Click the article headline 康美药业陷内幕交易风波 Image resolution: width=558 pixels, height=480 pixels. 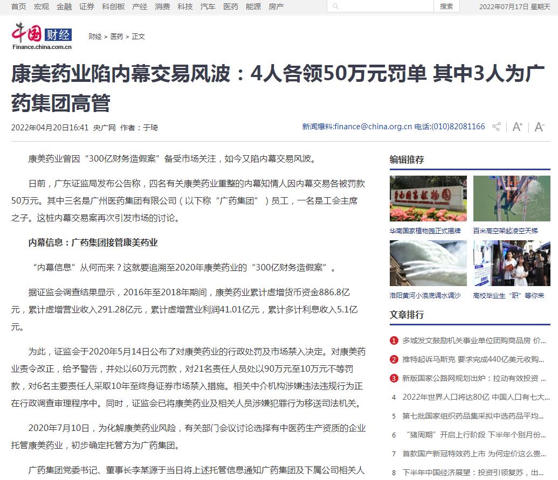(x=278, y=88)
